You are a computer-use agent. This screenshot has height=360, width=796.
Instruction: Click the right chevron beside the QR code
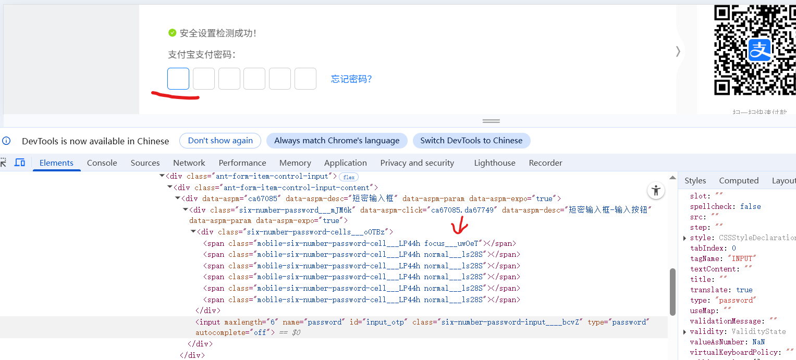(x=678, y=51)
